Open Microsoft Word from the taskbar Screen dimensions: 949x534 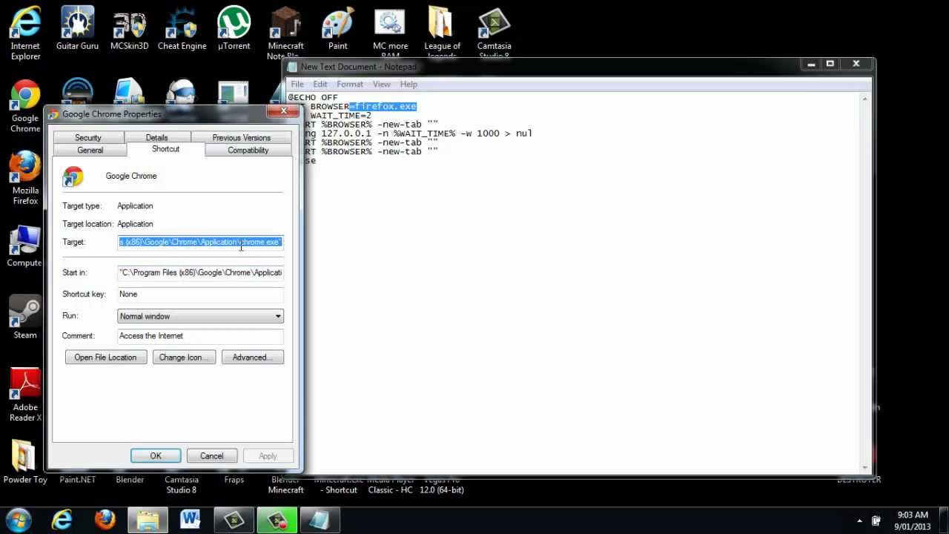coord(191,520)
